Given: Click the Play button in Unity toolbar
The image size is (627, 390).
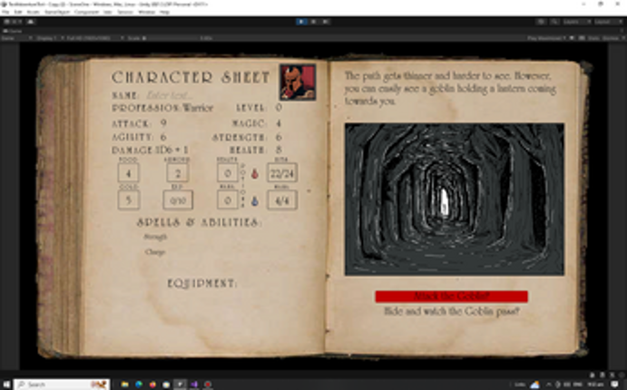Looking at the screenshot, I should [x=301, y=22].
